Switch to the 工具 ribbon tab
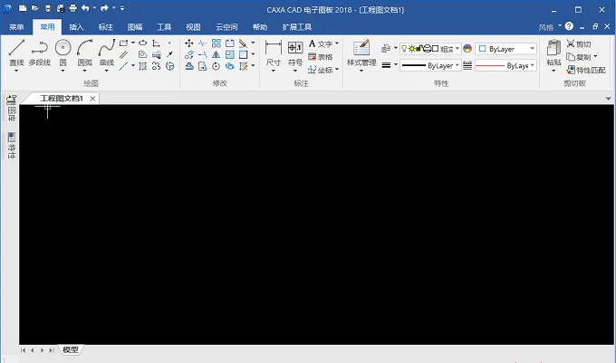 164,27
